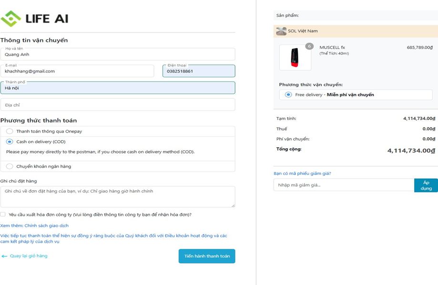
Task: Open the Chính sách giao dịch link
Action: point(46,226)
